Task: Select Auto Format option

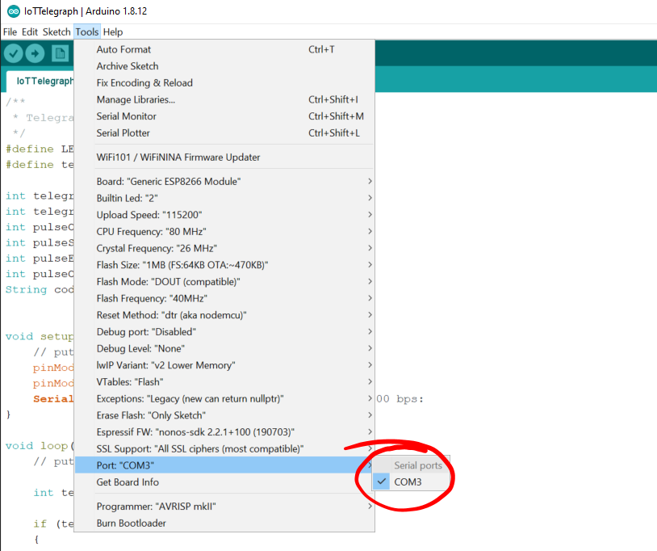Action: (x=123, y=49)
